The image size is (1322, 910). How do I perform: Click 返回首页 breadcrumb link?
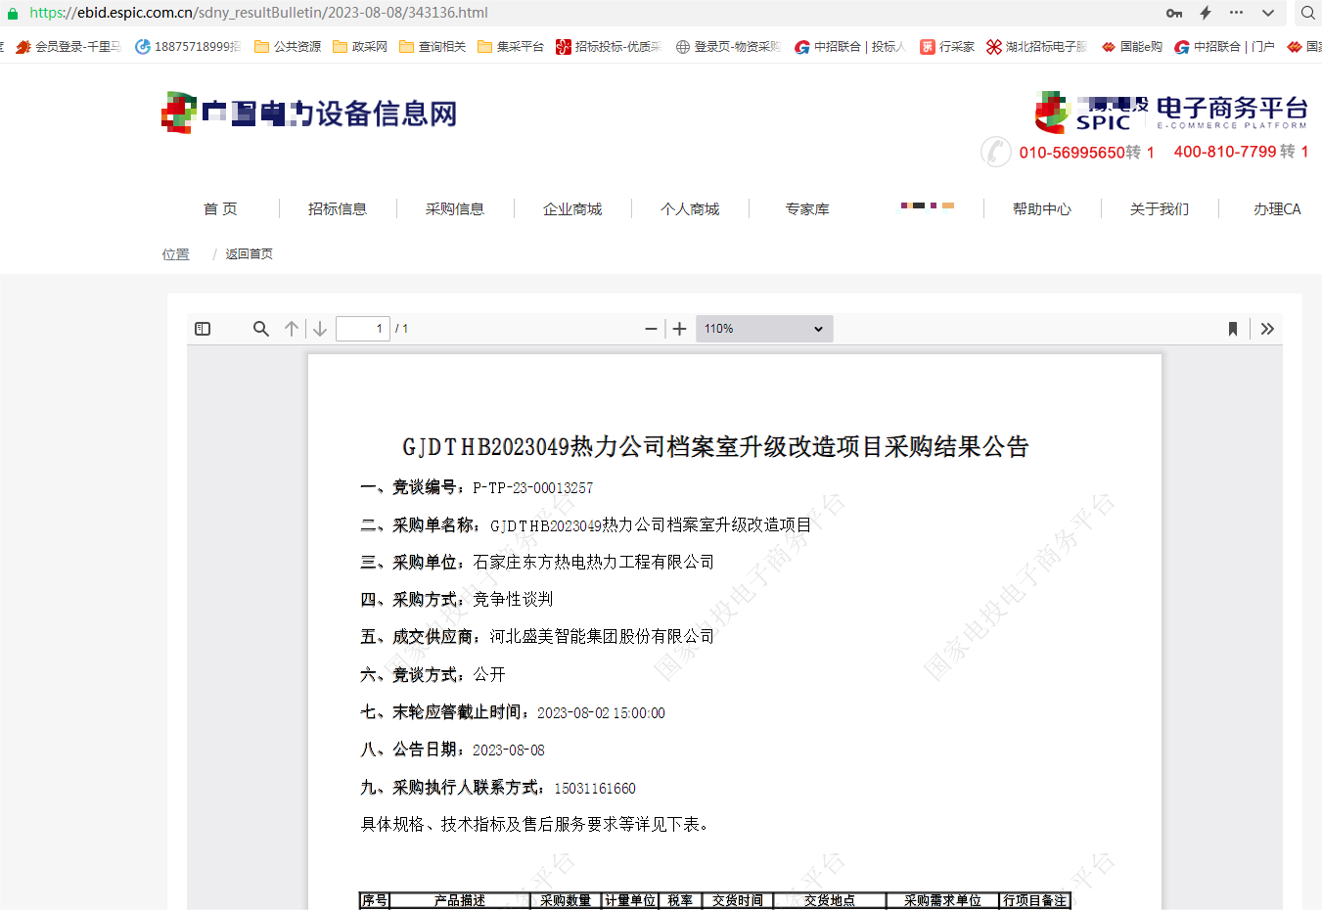coord(250,254)
